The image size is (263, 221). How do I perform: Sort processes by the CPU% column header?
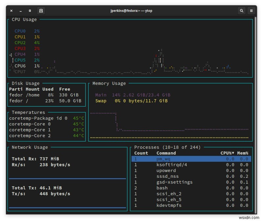coord(227,153)
